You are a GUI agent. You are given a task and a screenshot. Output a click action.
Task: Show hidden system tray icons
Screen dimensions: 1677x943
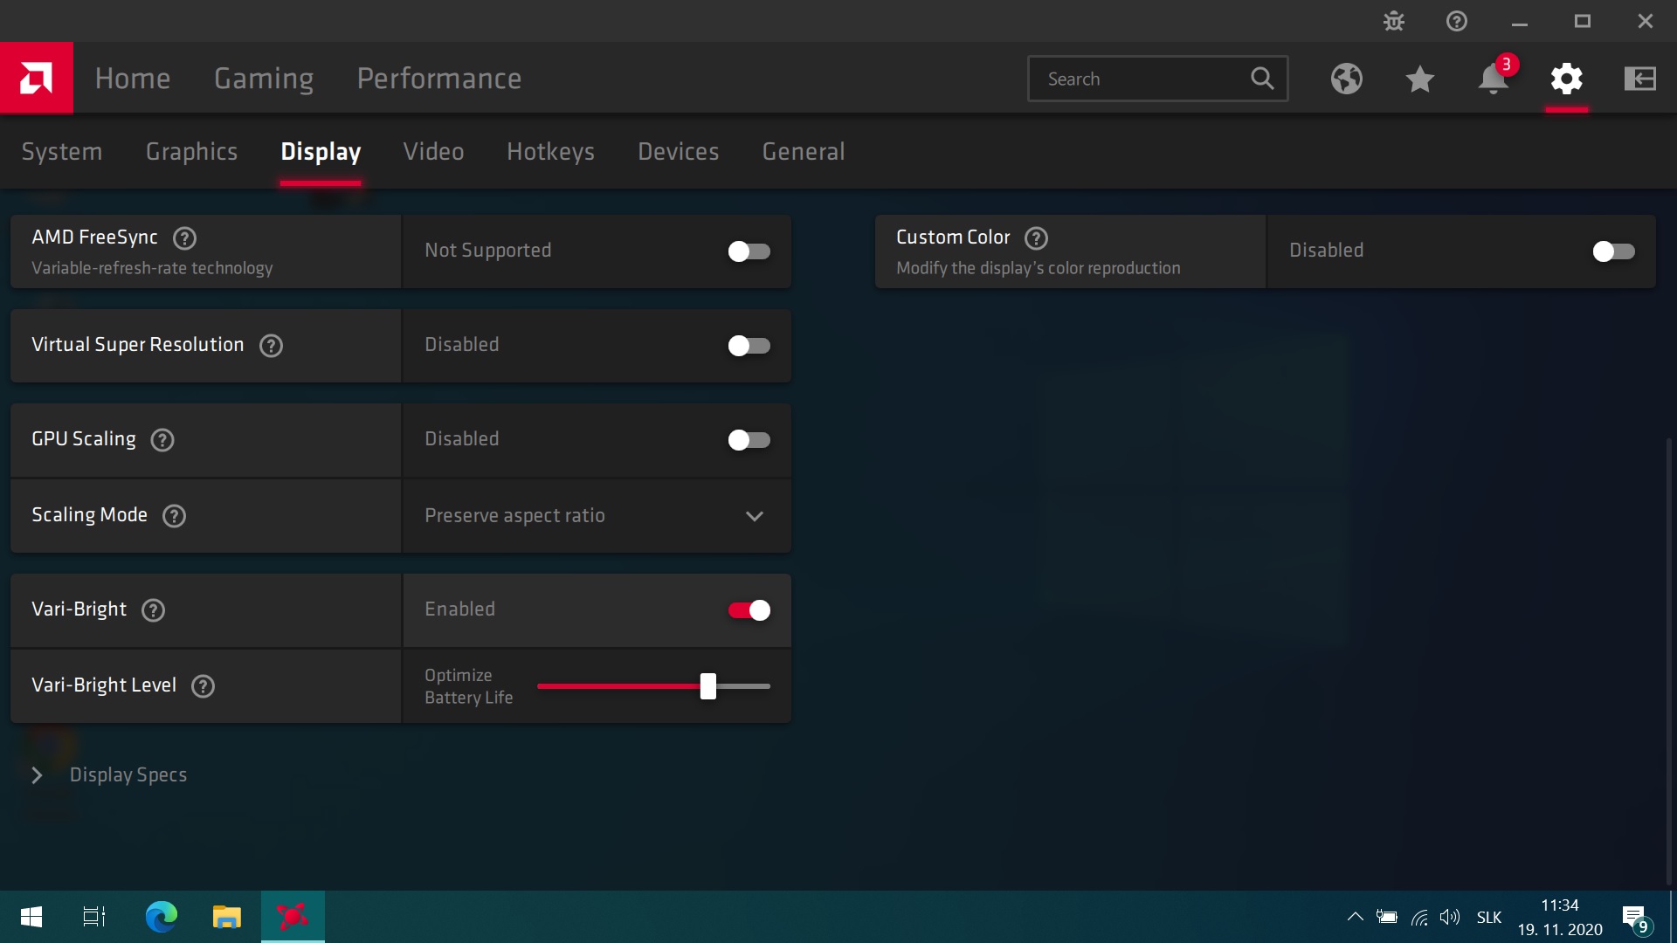pos(1355,917)
